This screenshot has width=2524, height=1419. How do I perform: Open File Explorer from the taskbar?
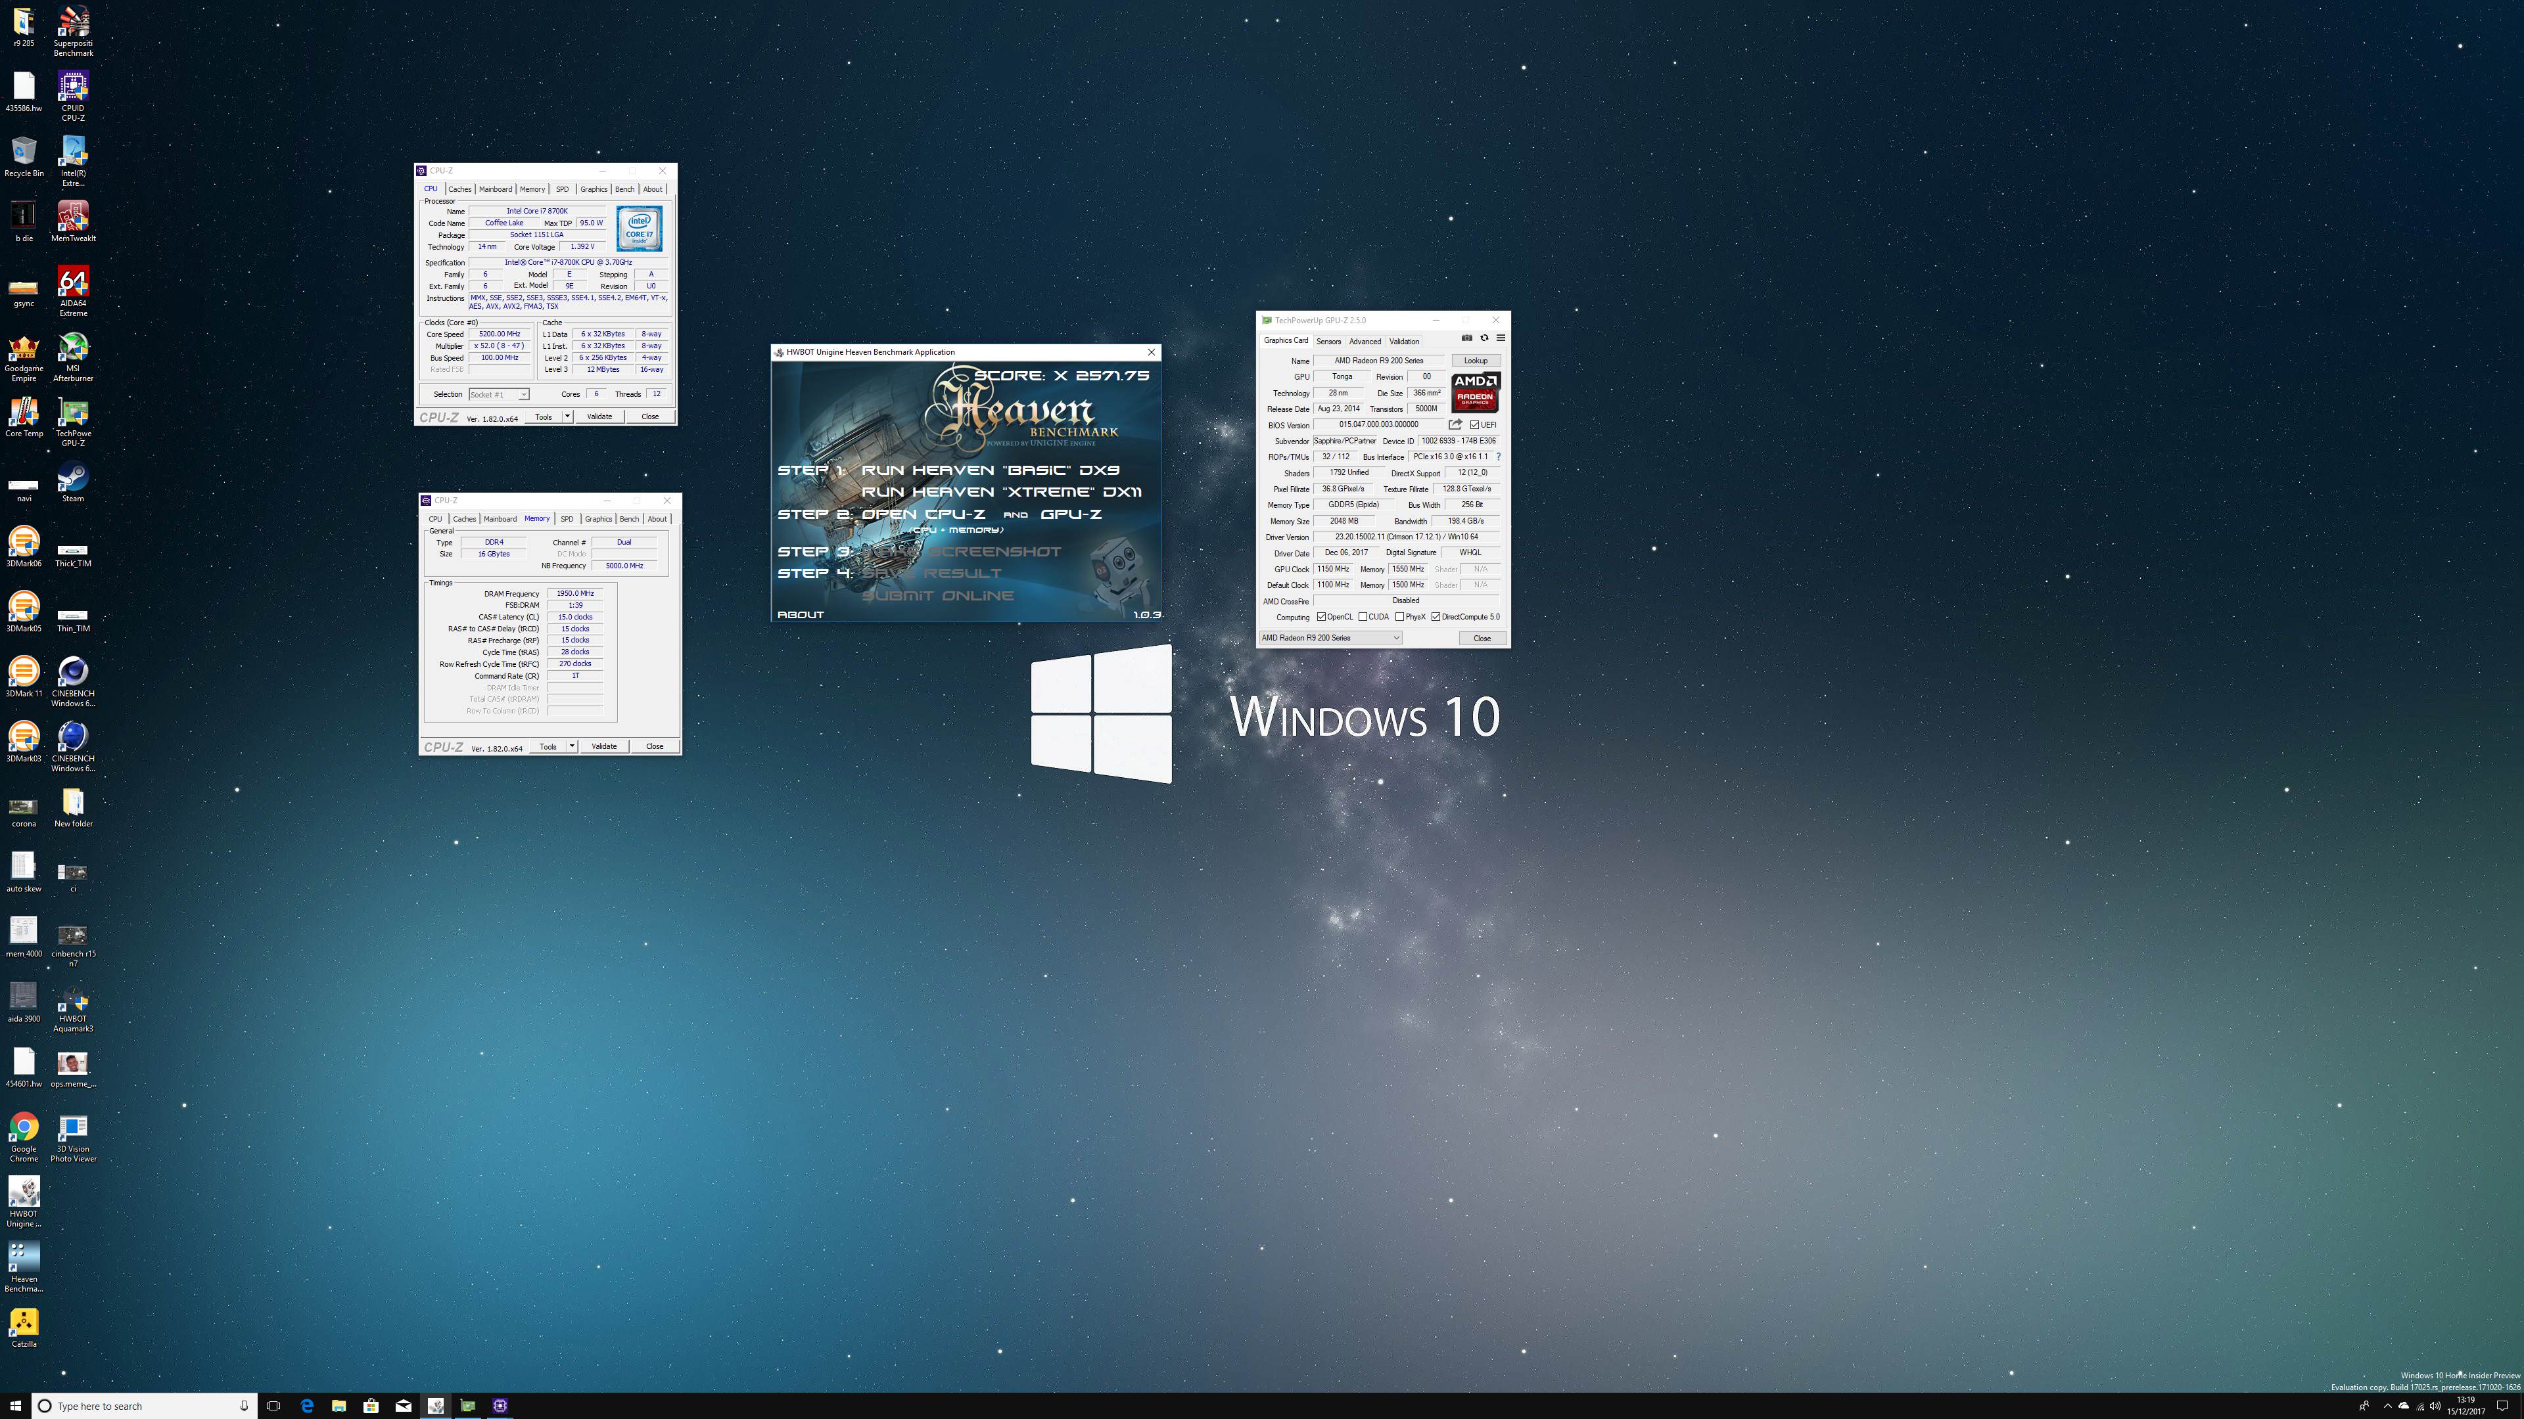pyautogui.click(x=339, y=1405)
